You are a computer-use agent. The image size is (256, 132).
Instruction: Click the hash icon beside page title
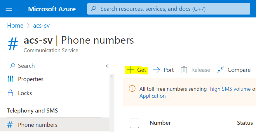click(x=13, y=44)
